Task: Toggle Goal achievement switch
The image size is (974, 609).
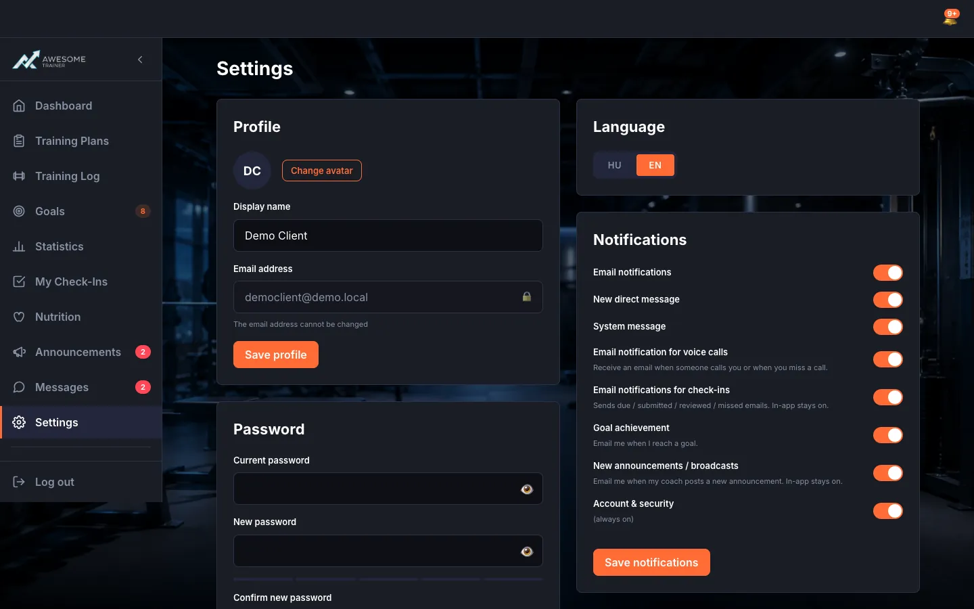Action: click(888, 435)
